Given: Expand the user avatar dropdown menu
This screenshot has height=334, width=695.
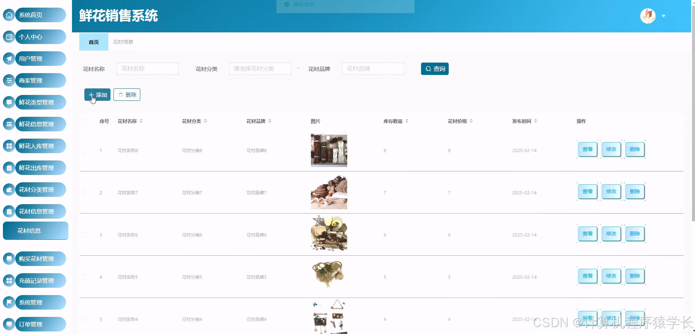Looking at the screenshot, I should click(x=664, y=16).
